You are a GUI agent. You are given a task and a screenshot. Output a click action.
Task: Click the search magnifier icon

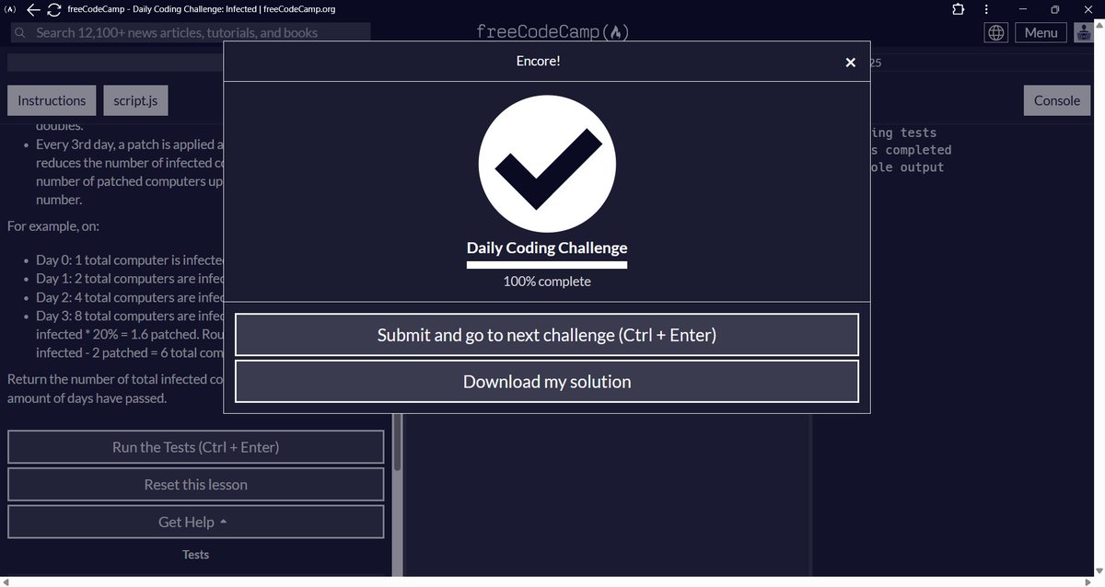point(19,32)
